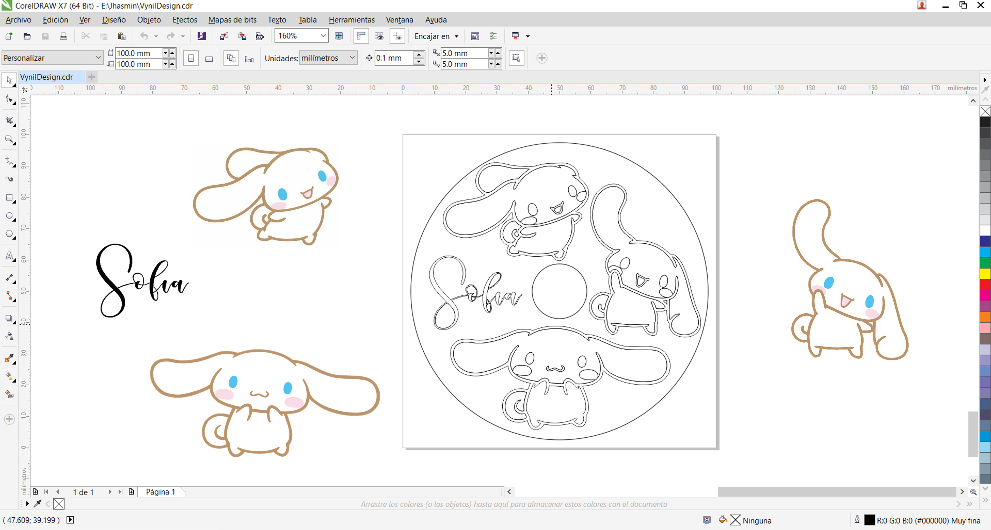This screenshot has width=991, height=530.
Task: Select the Text tool
Action: [9, 256]
